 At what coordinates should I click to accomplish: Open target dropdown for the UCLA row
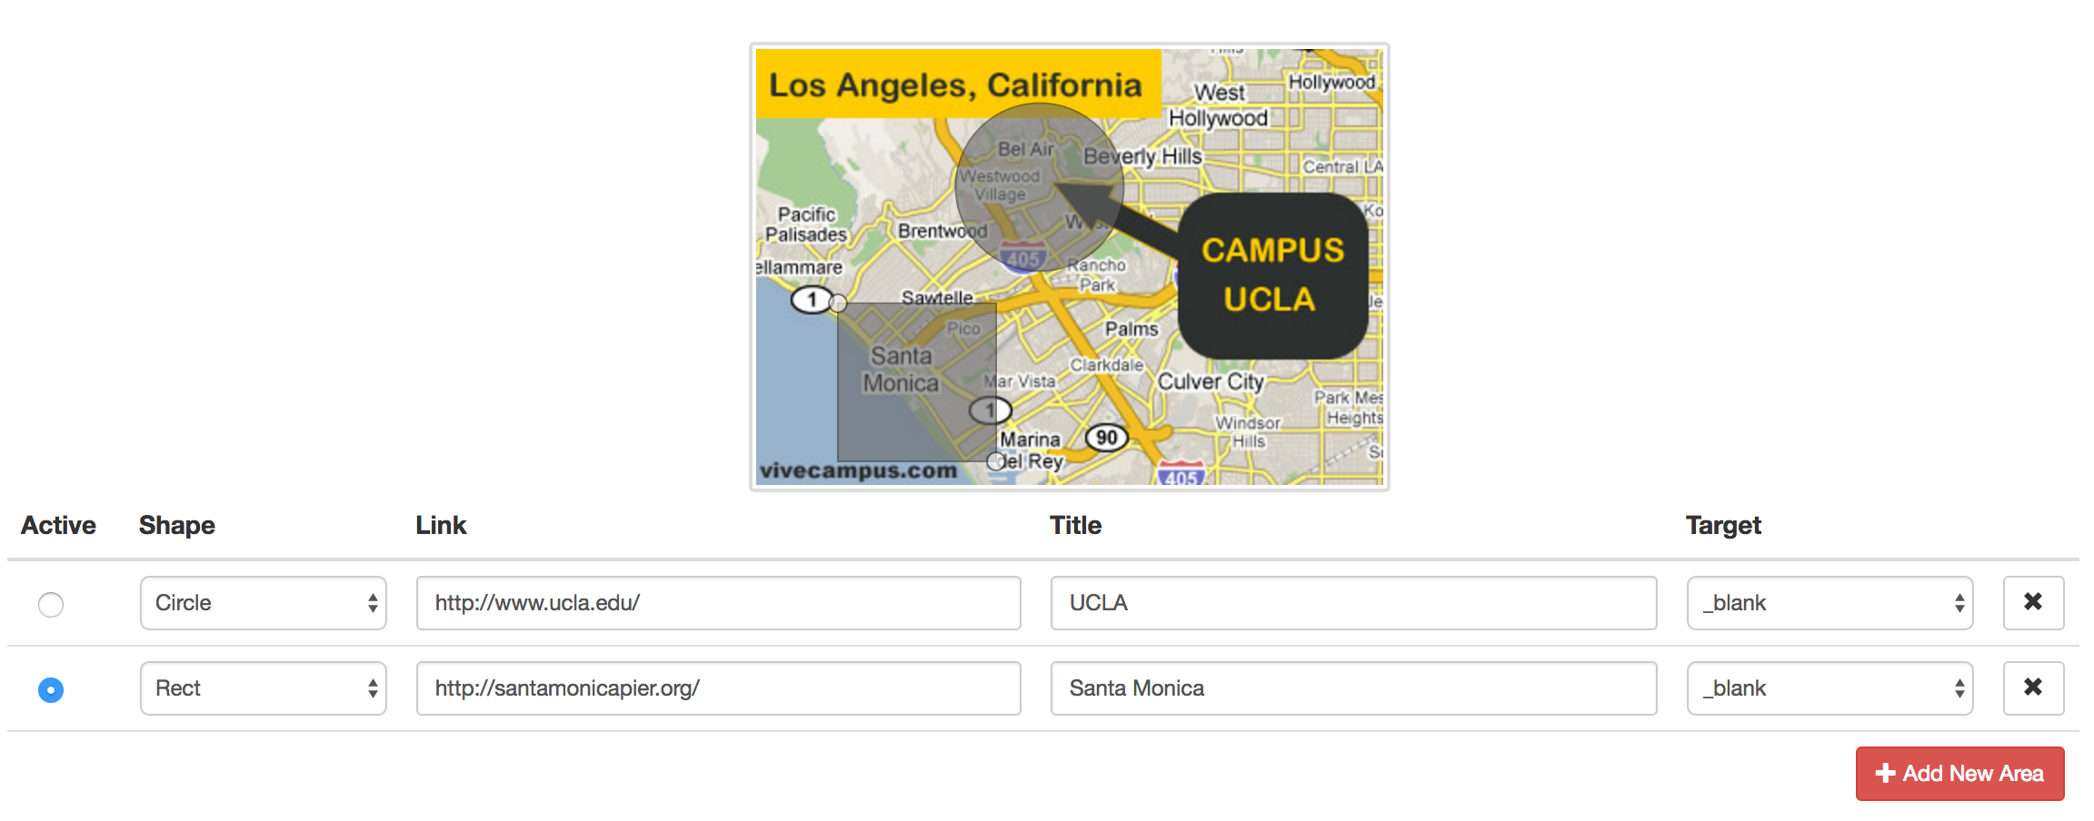coord(1829,603)
